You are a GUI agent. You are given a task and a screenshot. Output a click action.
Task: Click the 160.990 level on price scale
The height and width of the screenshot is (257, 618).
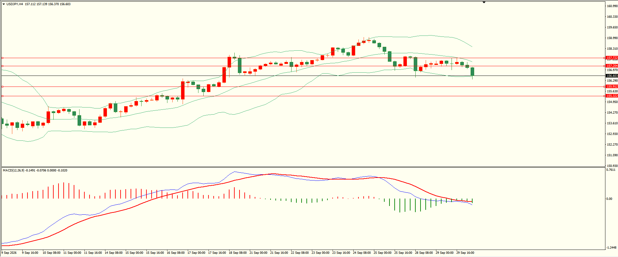tap(612, 6)
